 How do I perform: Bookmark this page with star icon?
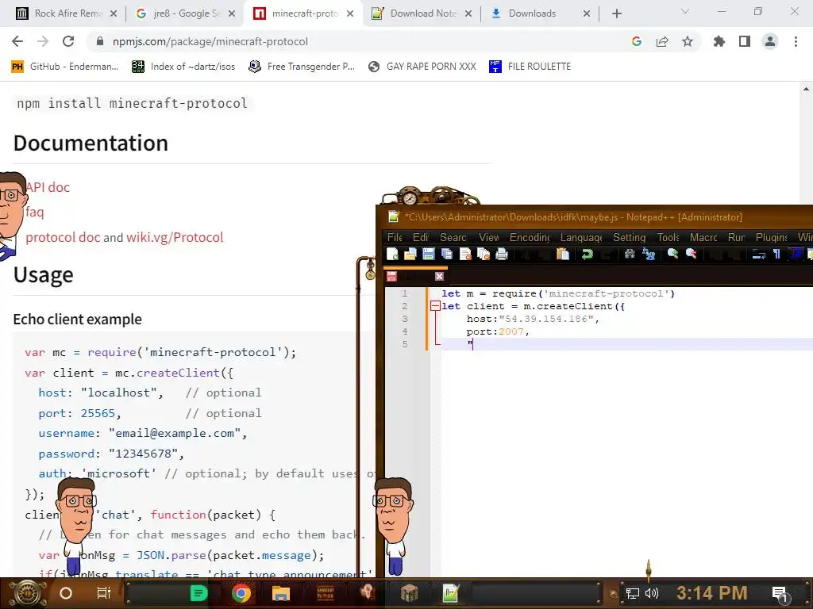[688, 41]
